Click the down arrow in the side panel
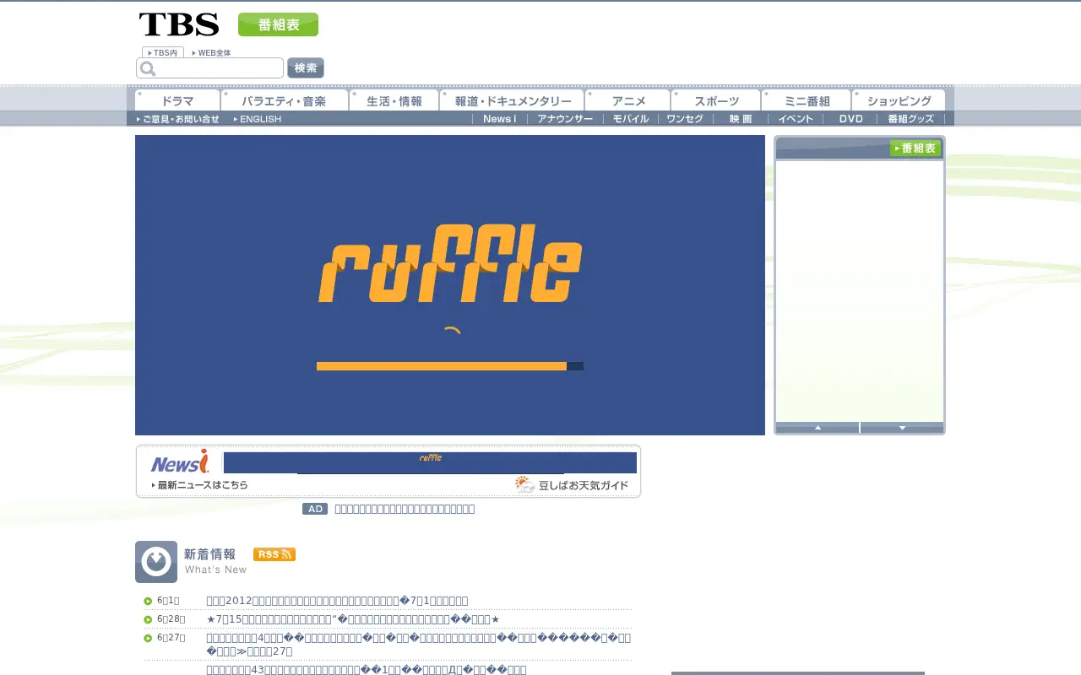 pos(902,428)
